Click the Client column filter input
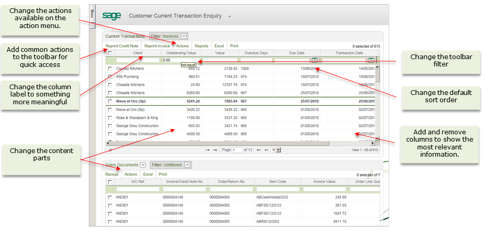Screen dimensions: 491x235 138,60
